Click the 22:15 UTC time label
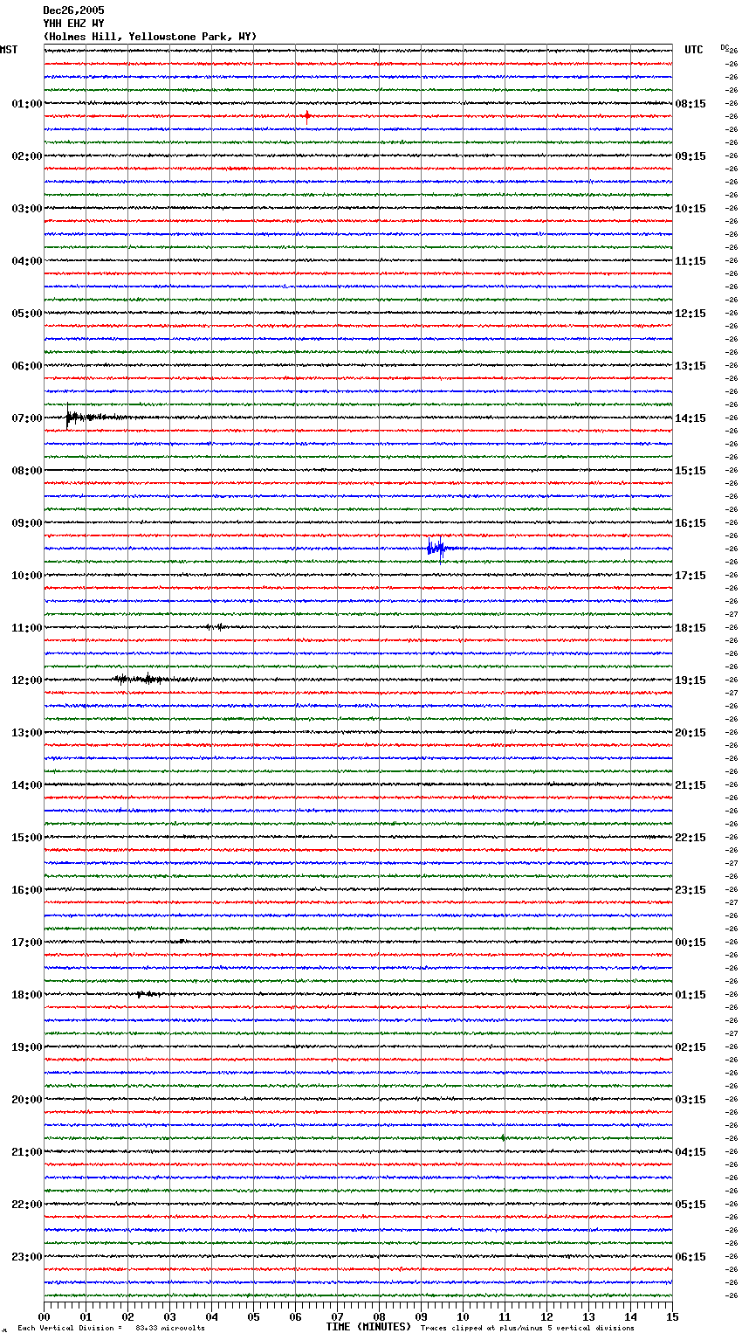The width and height of the screenshot is (742, 1340). [690, 838]
